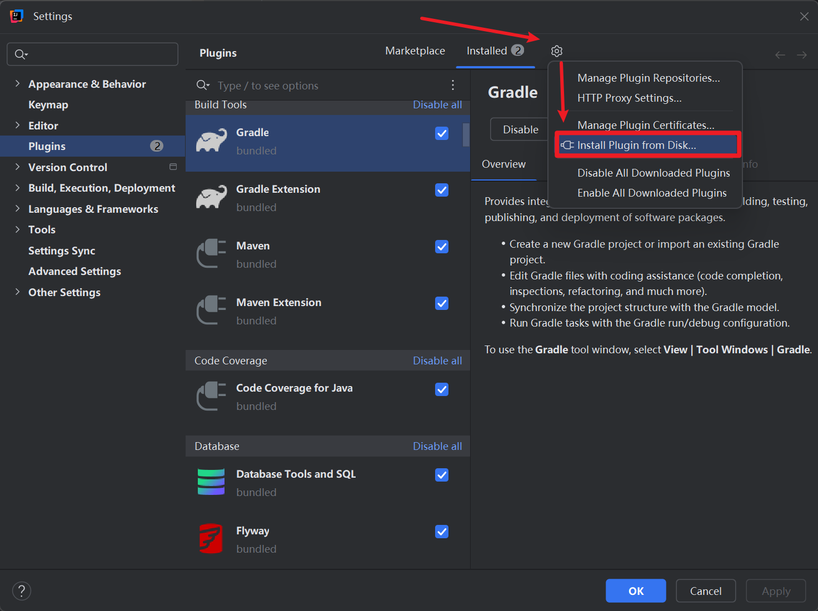Viewport: 818px width, 611px height.
Task: Click the Cancel button
Action: pos(706,590)
